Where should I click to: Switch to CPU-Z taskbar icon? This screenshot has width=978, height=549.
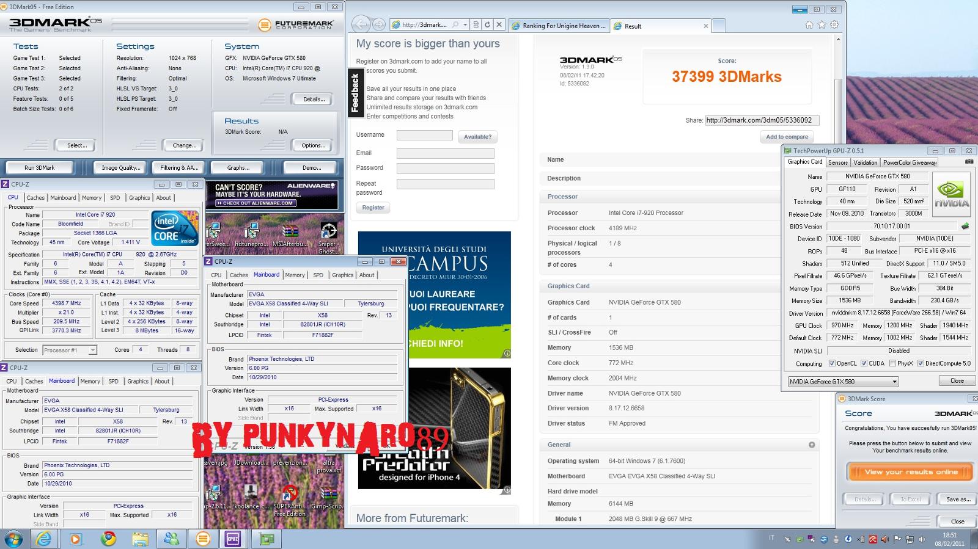233,539
